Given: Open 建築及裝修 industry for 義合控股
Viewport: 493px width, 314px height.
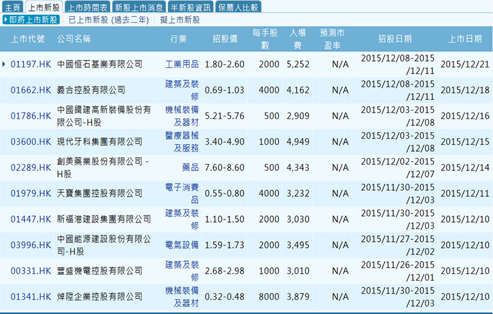Looking at the screenshot, I should pos(182,90).
